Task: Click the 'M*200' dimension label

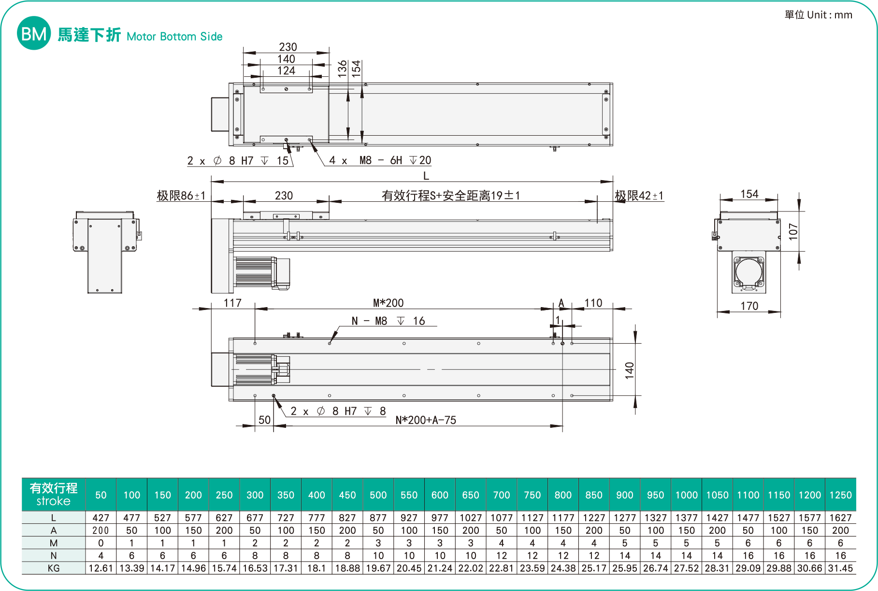Action: click(388, 303)
